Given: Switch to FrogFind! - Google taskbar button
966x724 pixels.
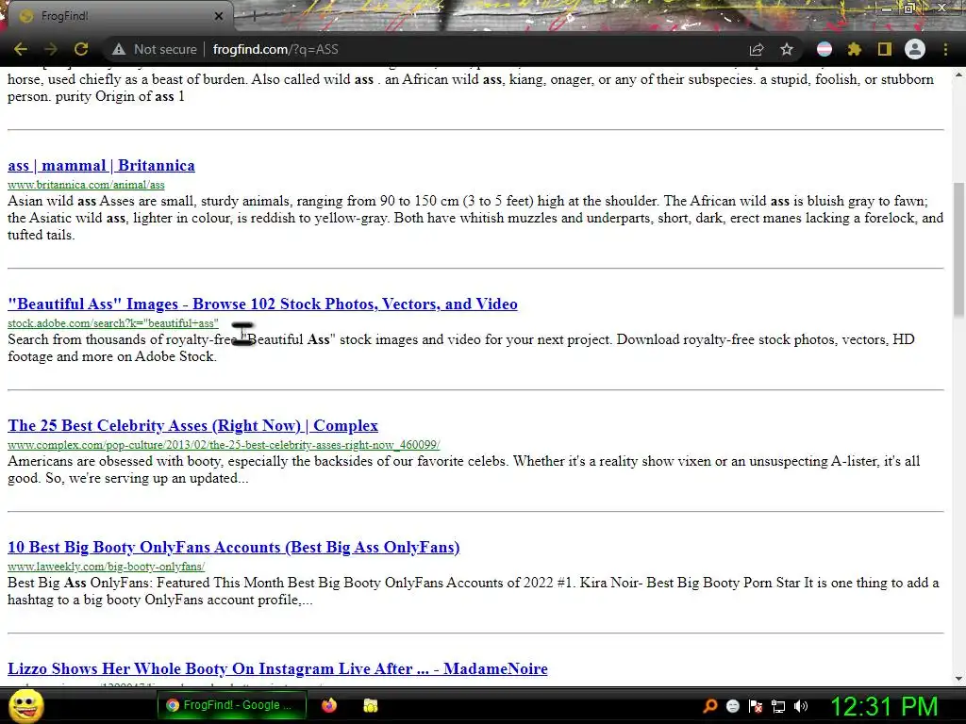Looking at the screenshot, I should pyautogui.click(x=232, y=705).
